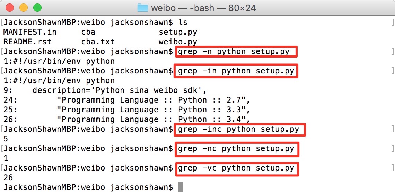Viewport: 395px width, 192px height.
Task: Click the "grep -nc python setup.py" command
Action: coord(236,149)
